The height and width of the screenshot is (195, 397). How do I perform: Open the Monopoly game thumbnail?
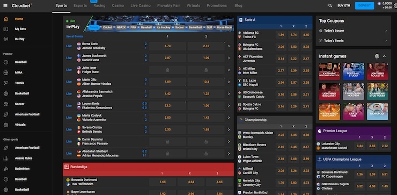click(378, 112)
